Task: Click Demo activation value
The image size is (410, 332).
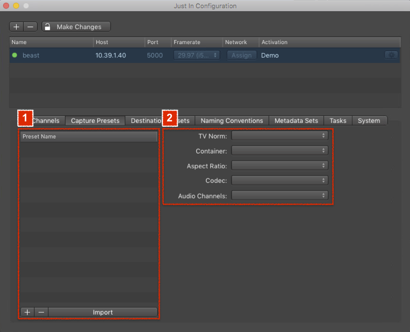Action: point(270,55)
